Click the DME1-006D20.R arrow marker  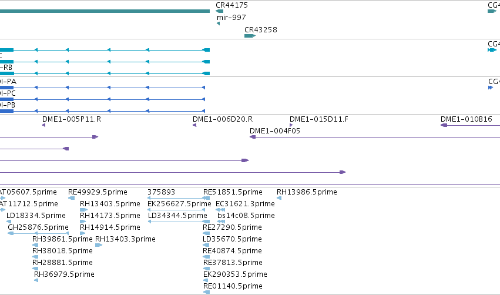(194, 125)
